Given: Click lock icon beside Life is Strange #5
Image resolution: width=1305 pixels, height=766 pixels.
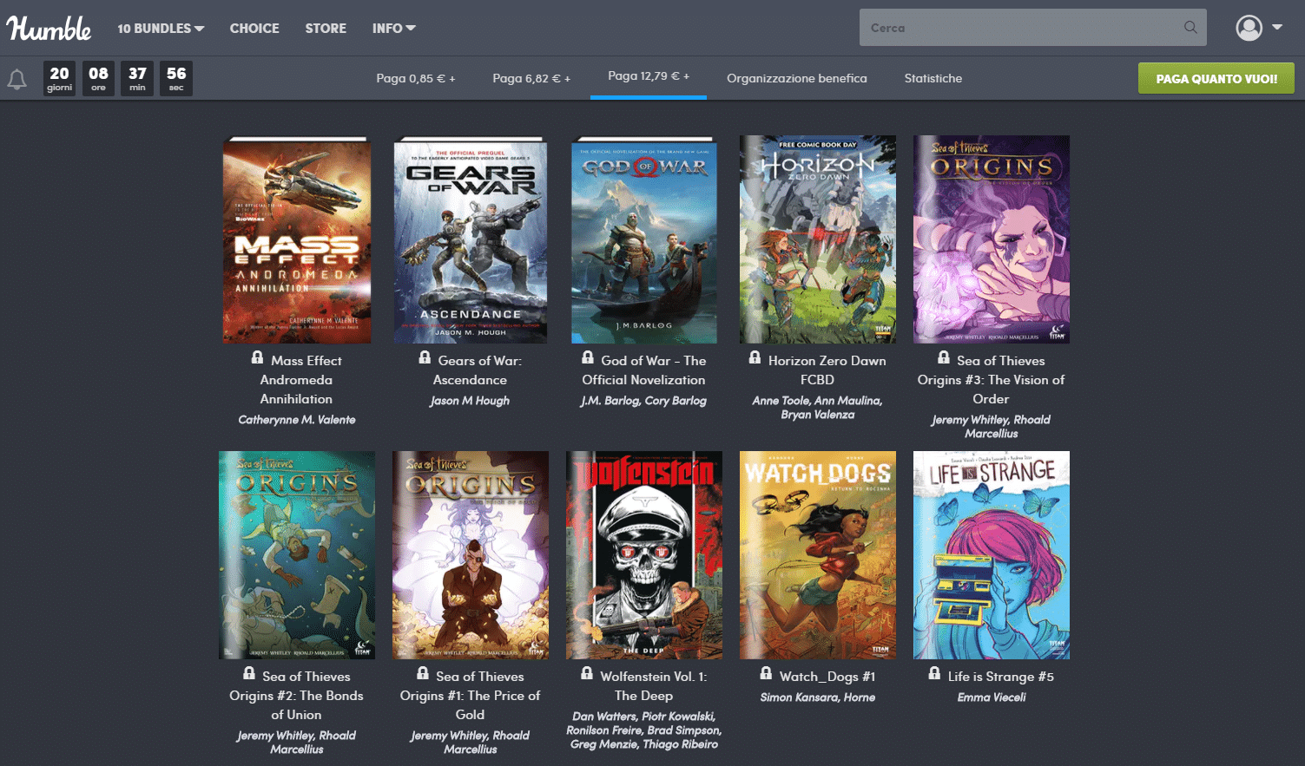Looking at the screenshot, I should 934,673.
